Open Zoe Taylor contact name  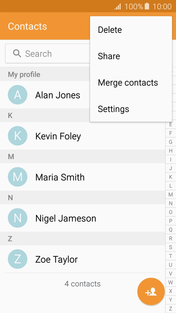click(57, 259)
